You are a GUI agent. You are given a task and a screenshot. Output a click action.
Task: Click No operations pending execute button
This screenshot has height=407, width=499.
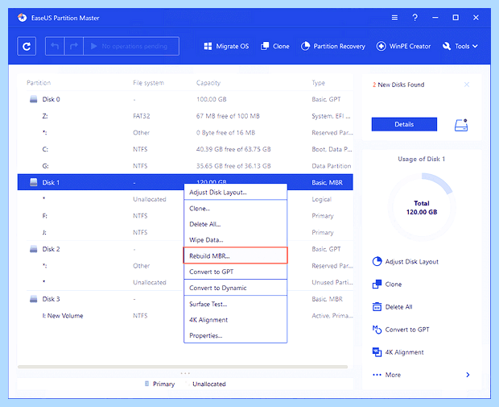pyautogui.click(x=131, y=46)
